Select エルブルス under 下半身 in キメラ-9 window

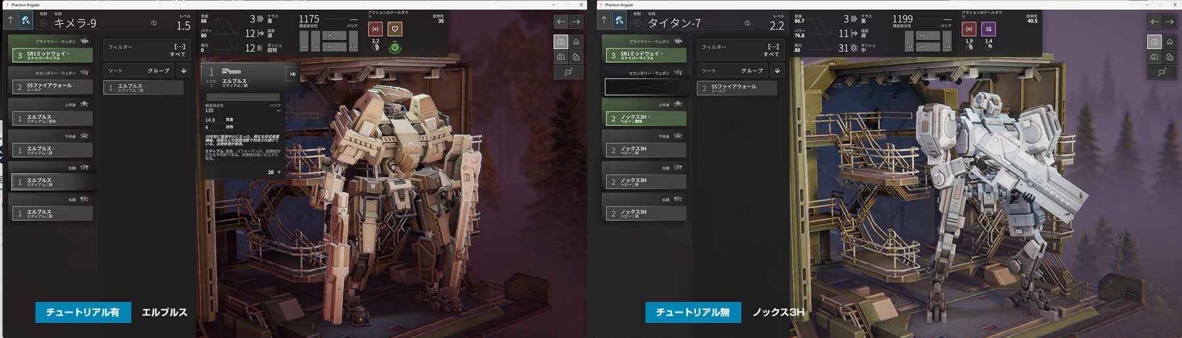pyautogui.click(x=53, y=150)
